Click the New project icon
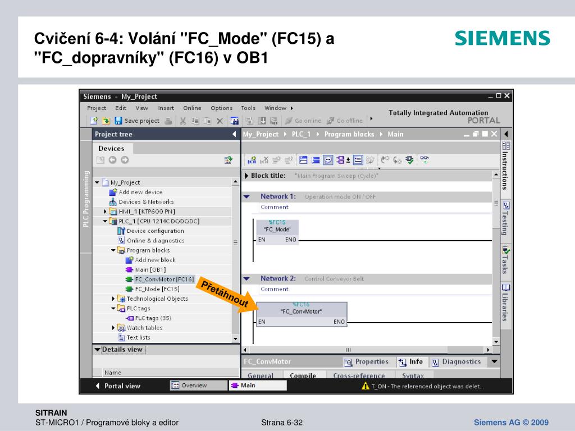575x431 pixels. [94, 121]
